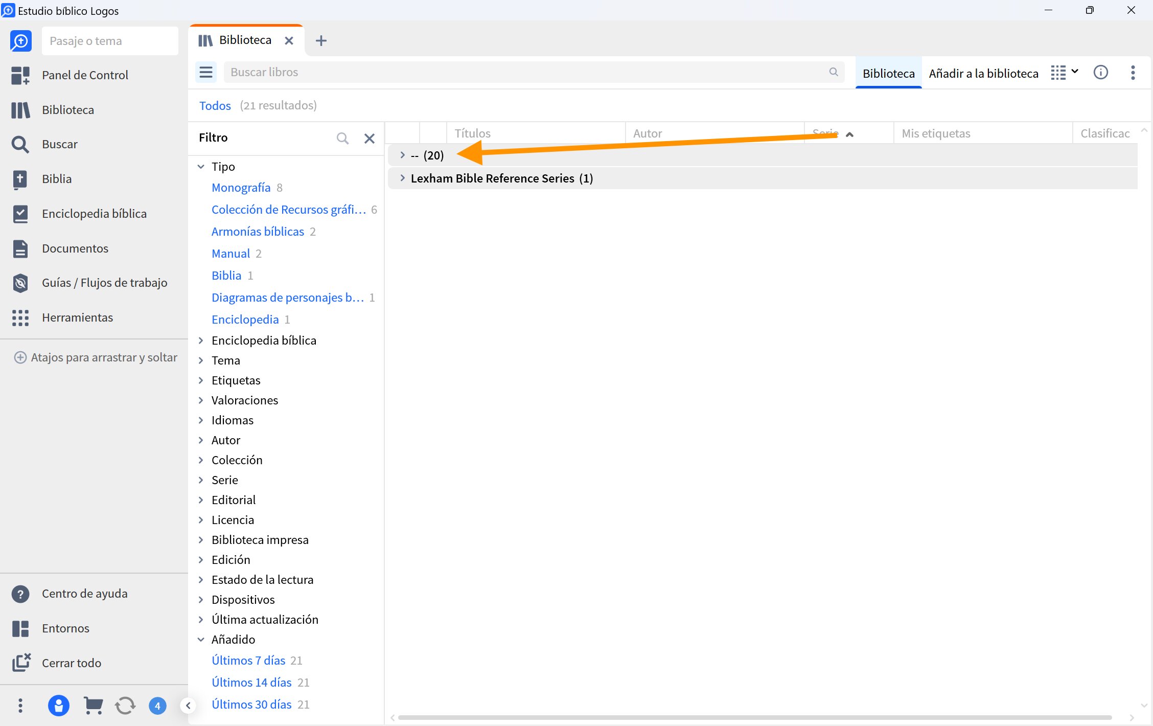Screen dimensions: 1153x726
Task: Open the three-dot menu at bottom left
Action: [x=20, y=706]
